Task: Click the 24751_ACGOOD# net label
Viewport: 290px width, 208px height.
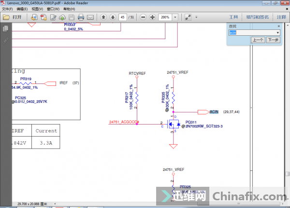Action: 124,122
